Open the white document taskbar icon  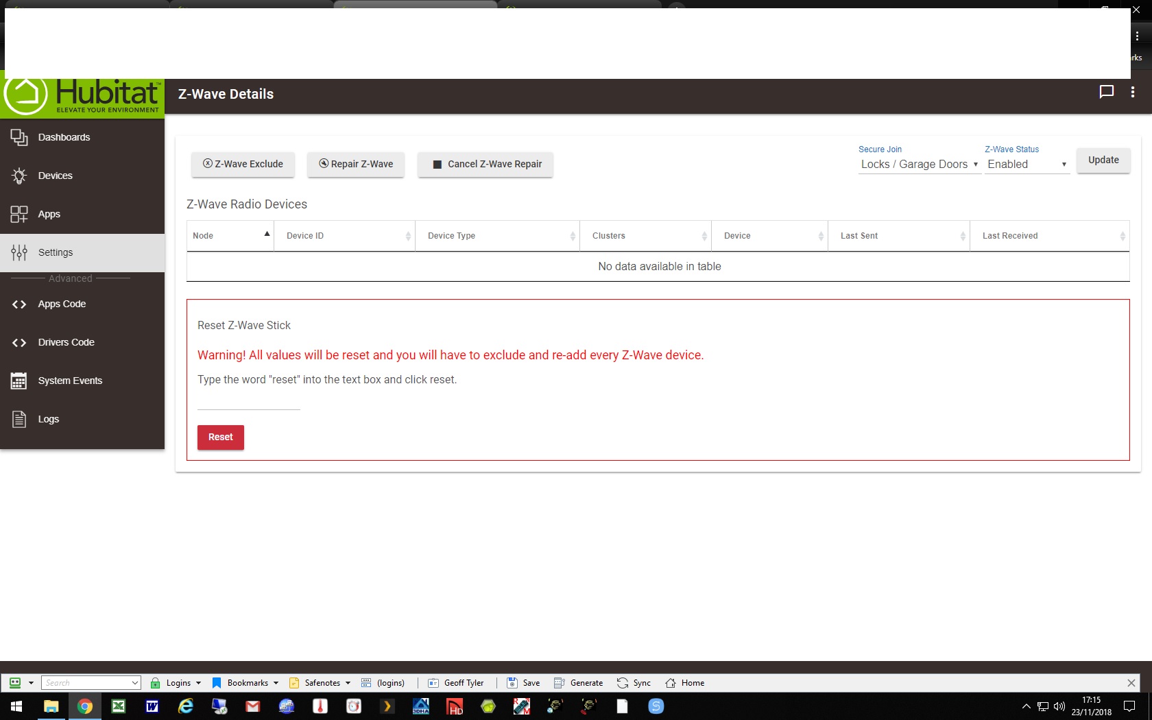622,706
